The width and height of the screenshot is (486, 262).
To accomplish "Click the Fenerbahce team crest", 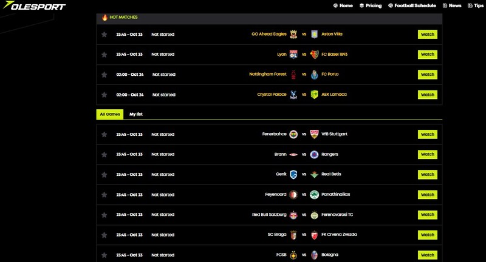I will pyautogui.click(x=293, y=134).
